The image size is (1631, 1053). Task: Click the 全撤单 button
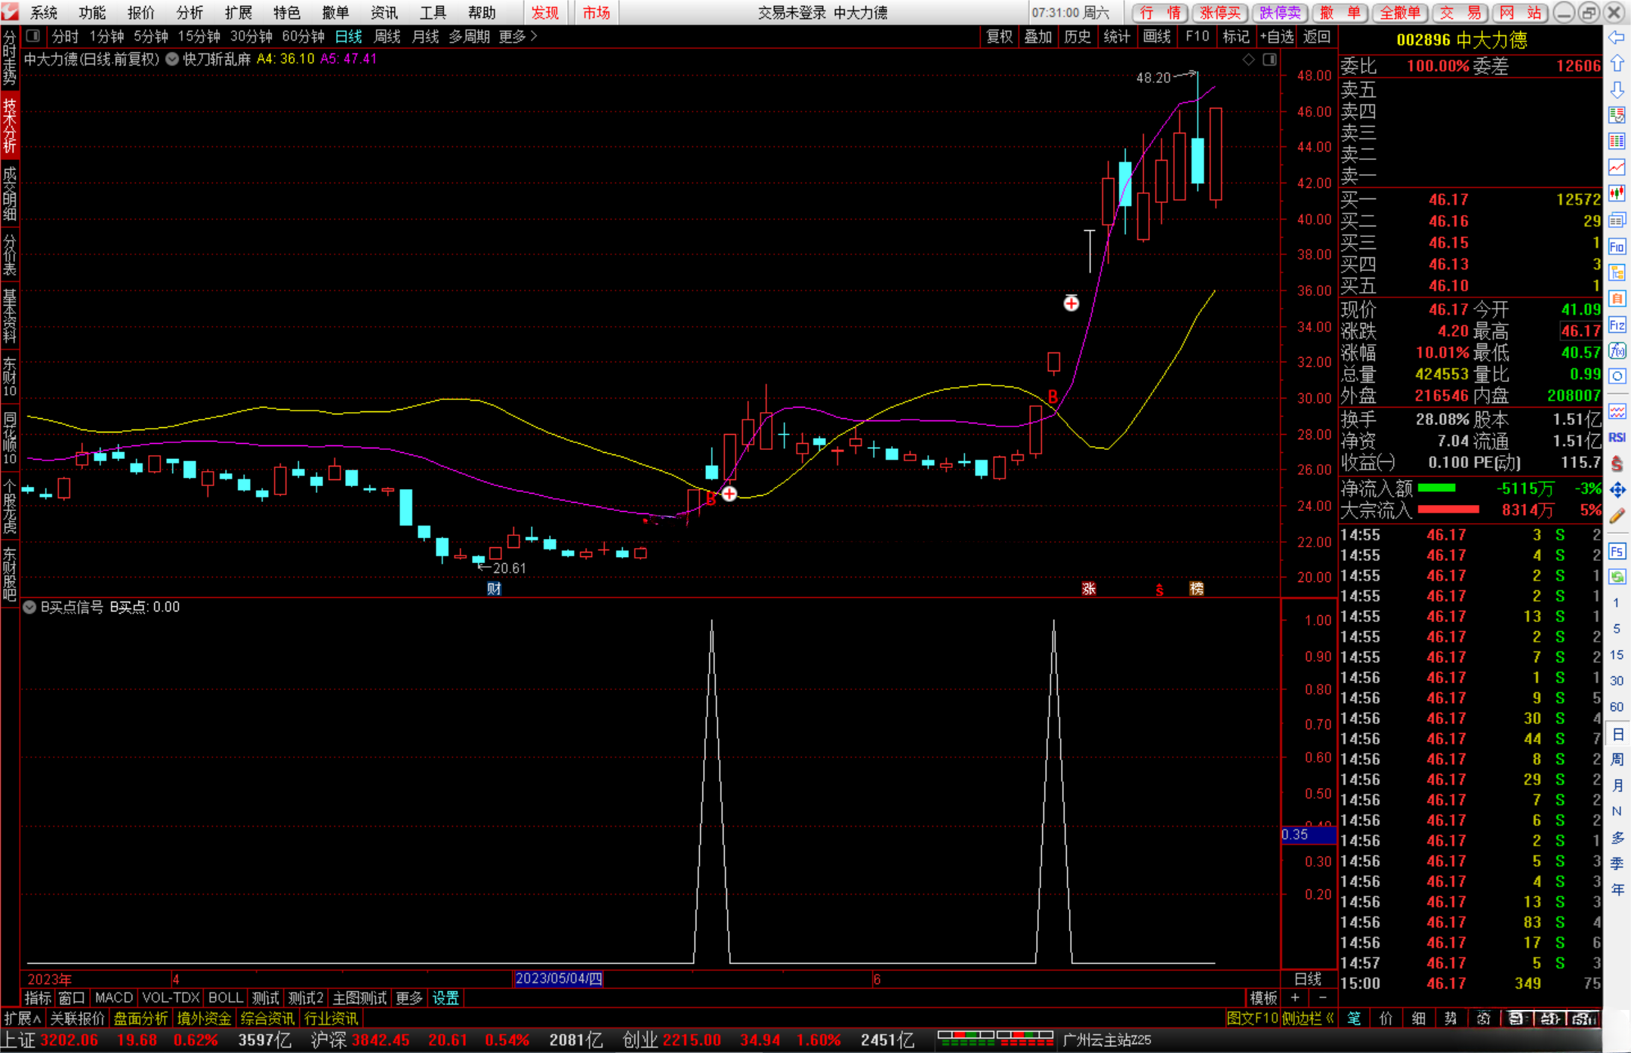pyautogui.click(x=1399, y=13)
